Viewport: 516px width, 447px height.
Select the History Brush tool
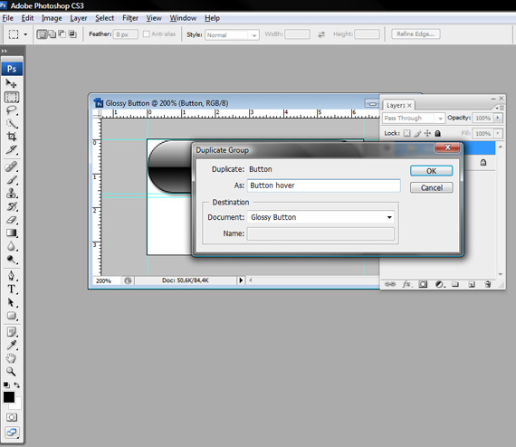pyautogui.click(x=12, y=206)
